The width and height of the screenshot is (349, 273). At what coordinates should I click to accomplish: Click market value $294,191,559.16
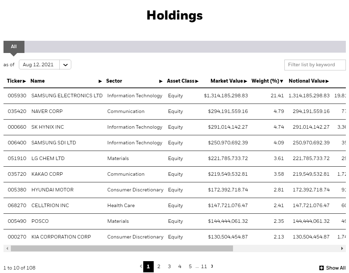click(228, 111)
